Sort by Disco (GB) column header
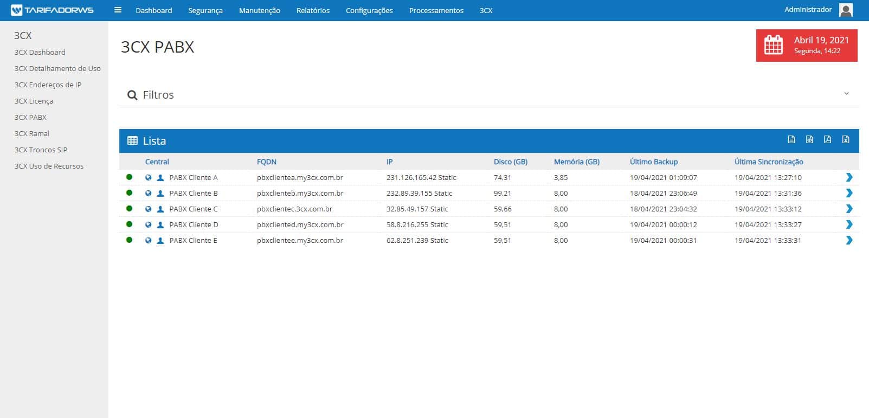 [510, 162]
